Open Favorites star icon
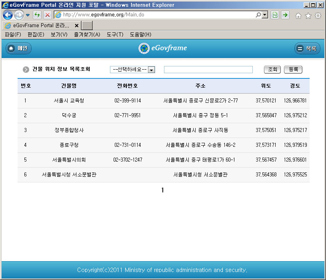Screen dimensions: 326x280 308,16
